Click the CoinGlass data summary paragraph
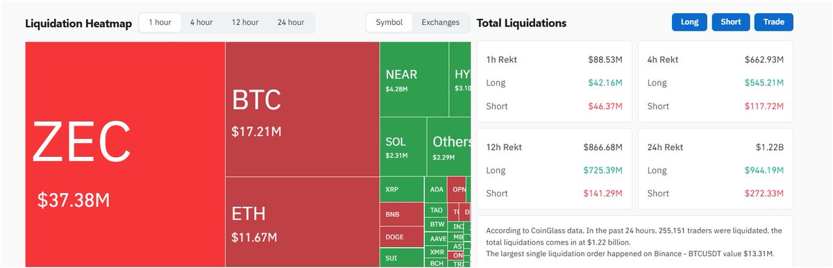Image resolution: width=833 pixels, height=268 pixels. [634, 242]
